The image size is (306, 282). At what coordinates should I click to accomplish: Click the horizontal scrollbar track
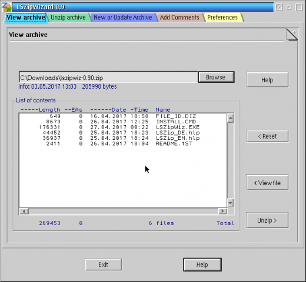124,211
